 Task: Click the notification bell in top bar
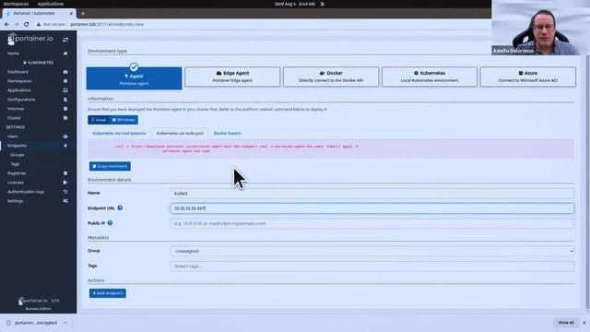click(x=322, y=4)
